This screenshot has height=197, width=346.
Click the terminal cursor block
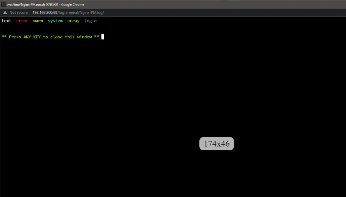pyautogui.click(x=103, y=37)
